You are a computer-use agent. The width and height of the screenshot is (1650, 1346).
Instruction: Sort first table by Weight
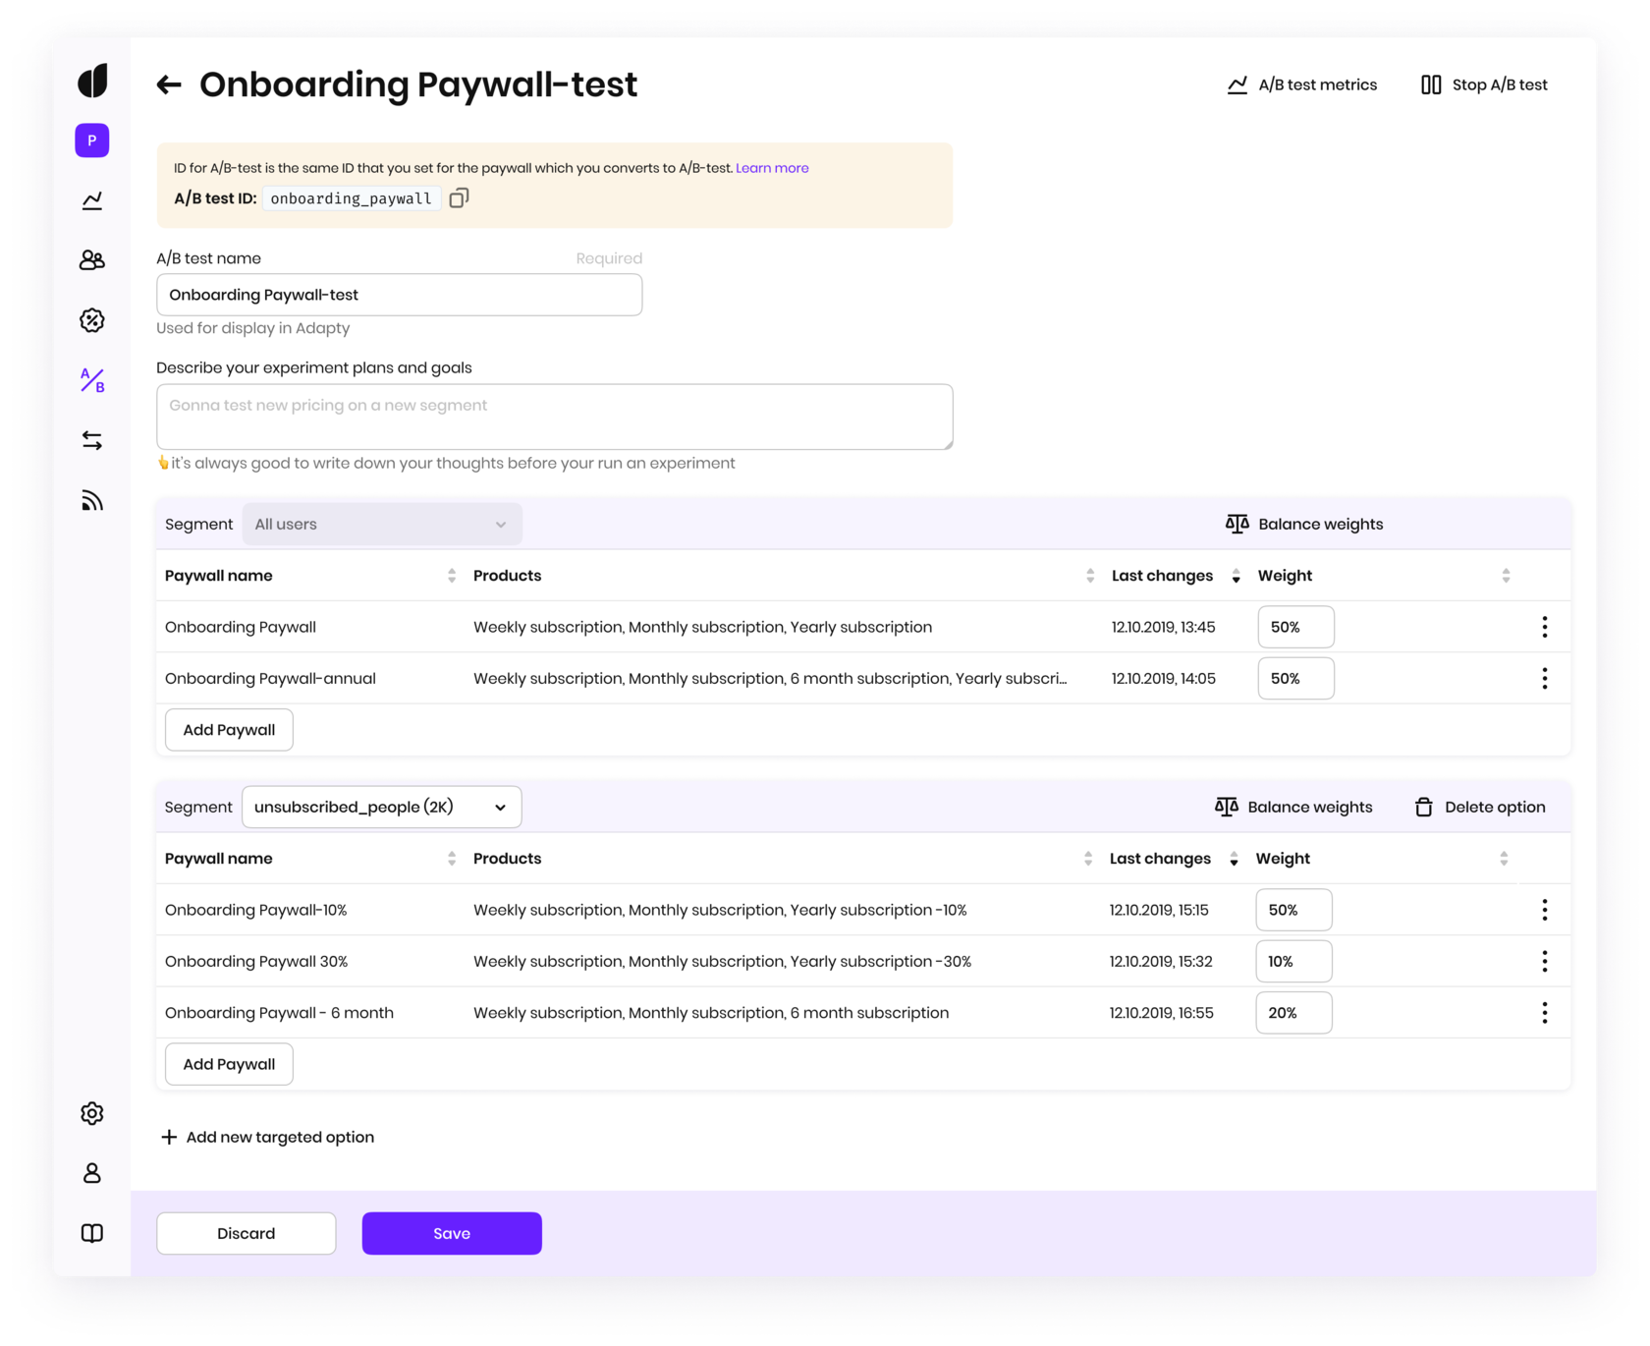[x=1507, y=576]
